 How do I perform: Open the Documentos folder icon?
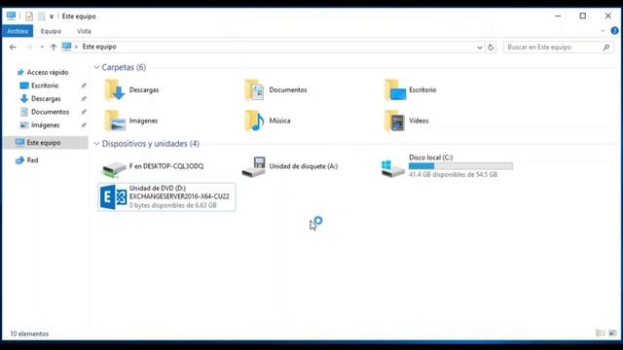[x=254, y=90]
